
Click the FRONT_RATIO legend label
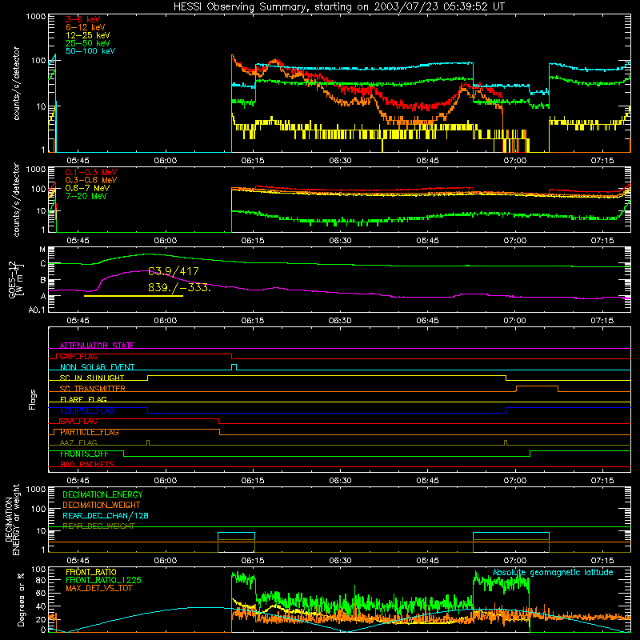tap(91, 572)
